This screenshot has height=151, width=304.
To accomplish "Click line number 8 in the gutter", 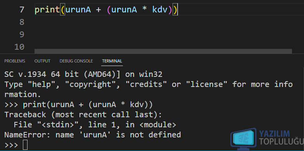I will [22, 22].
